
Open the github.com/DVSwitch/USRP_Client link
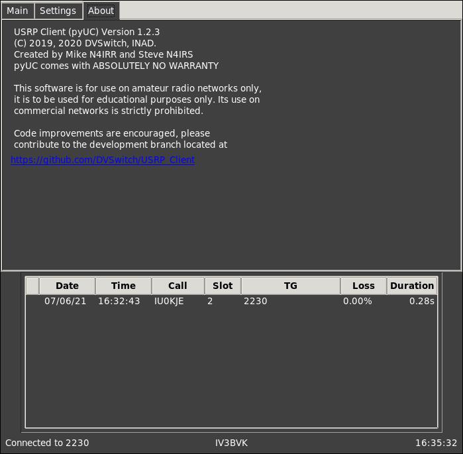tap(103, 160)
